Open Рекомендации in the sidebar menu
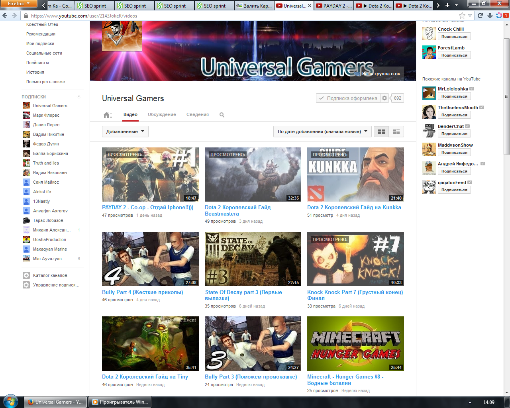The height and width of the screenshot is (408, 510). coord(41,34)
